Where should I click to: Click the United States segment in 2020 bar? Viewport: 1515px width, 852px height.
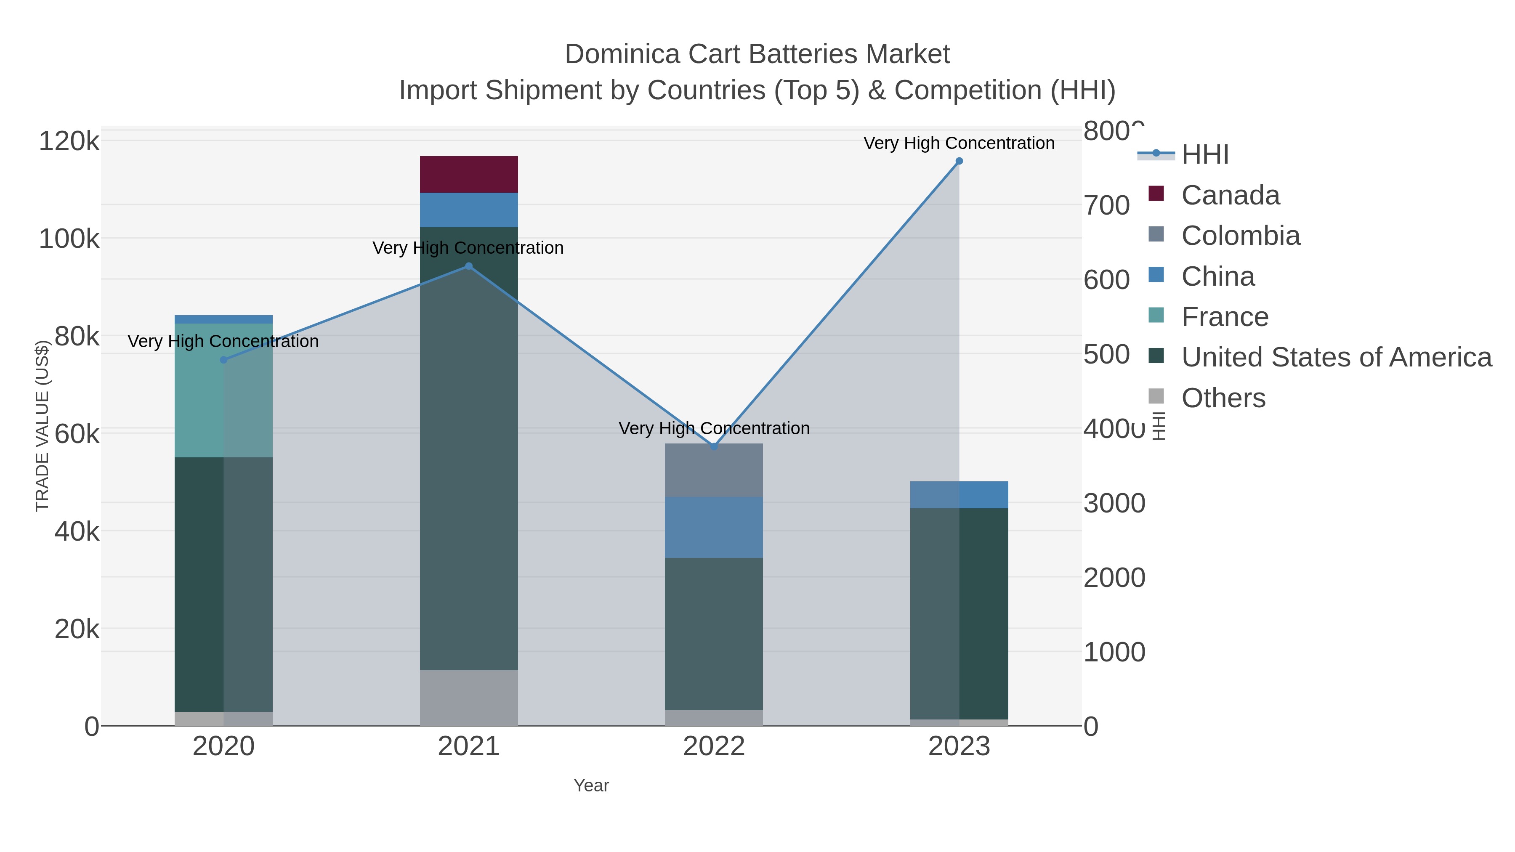223,585
